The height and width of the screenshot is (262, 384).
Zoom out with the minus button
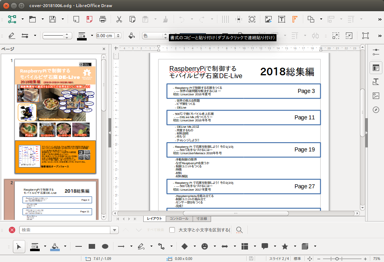319,259
